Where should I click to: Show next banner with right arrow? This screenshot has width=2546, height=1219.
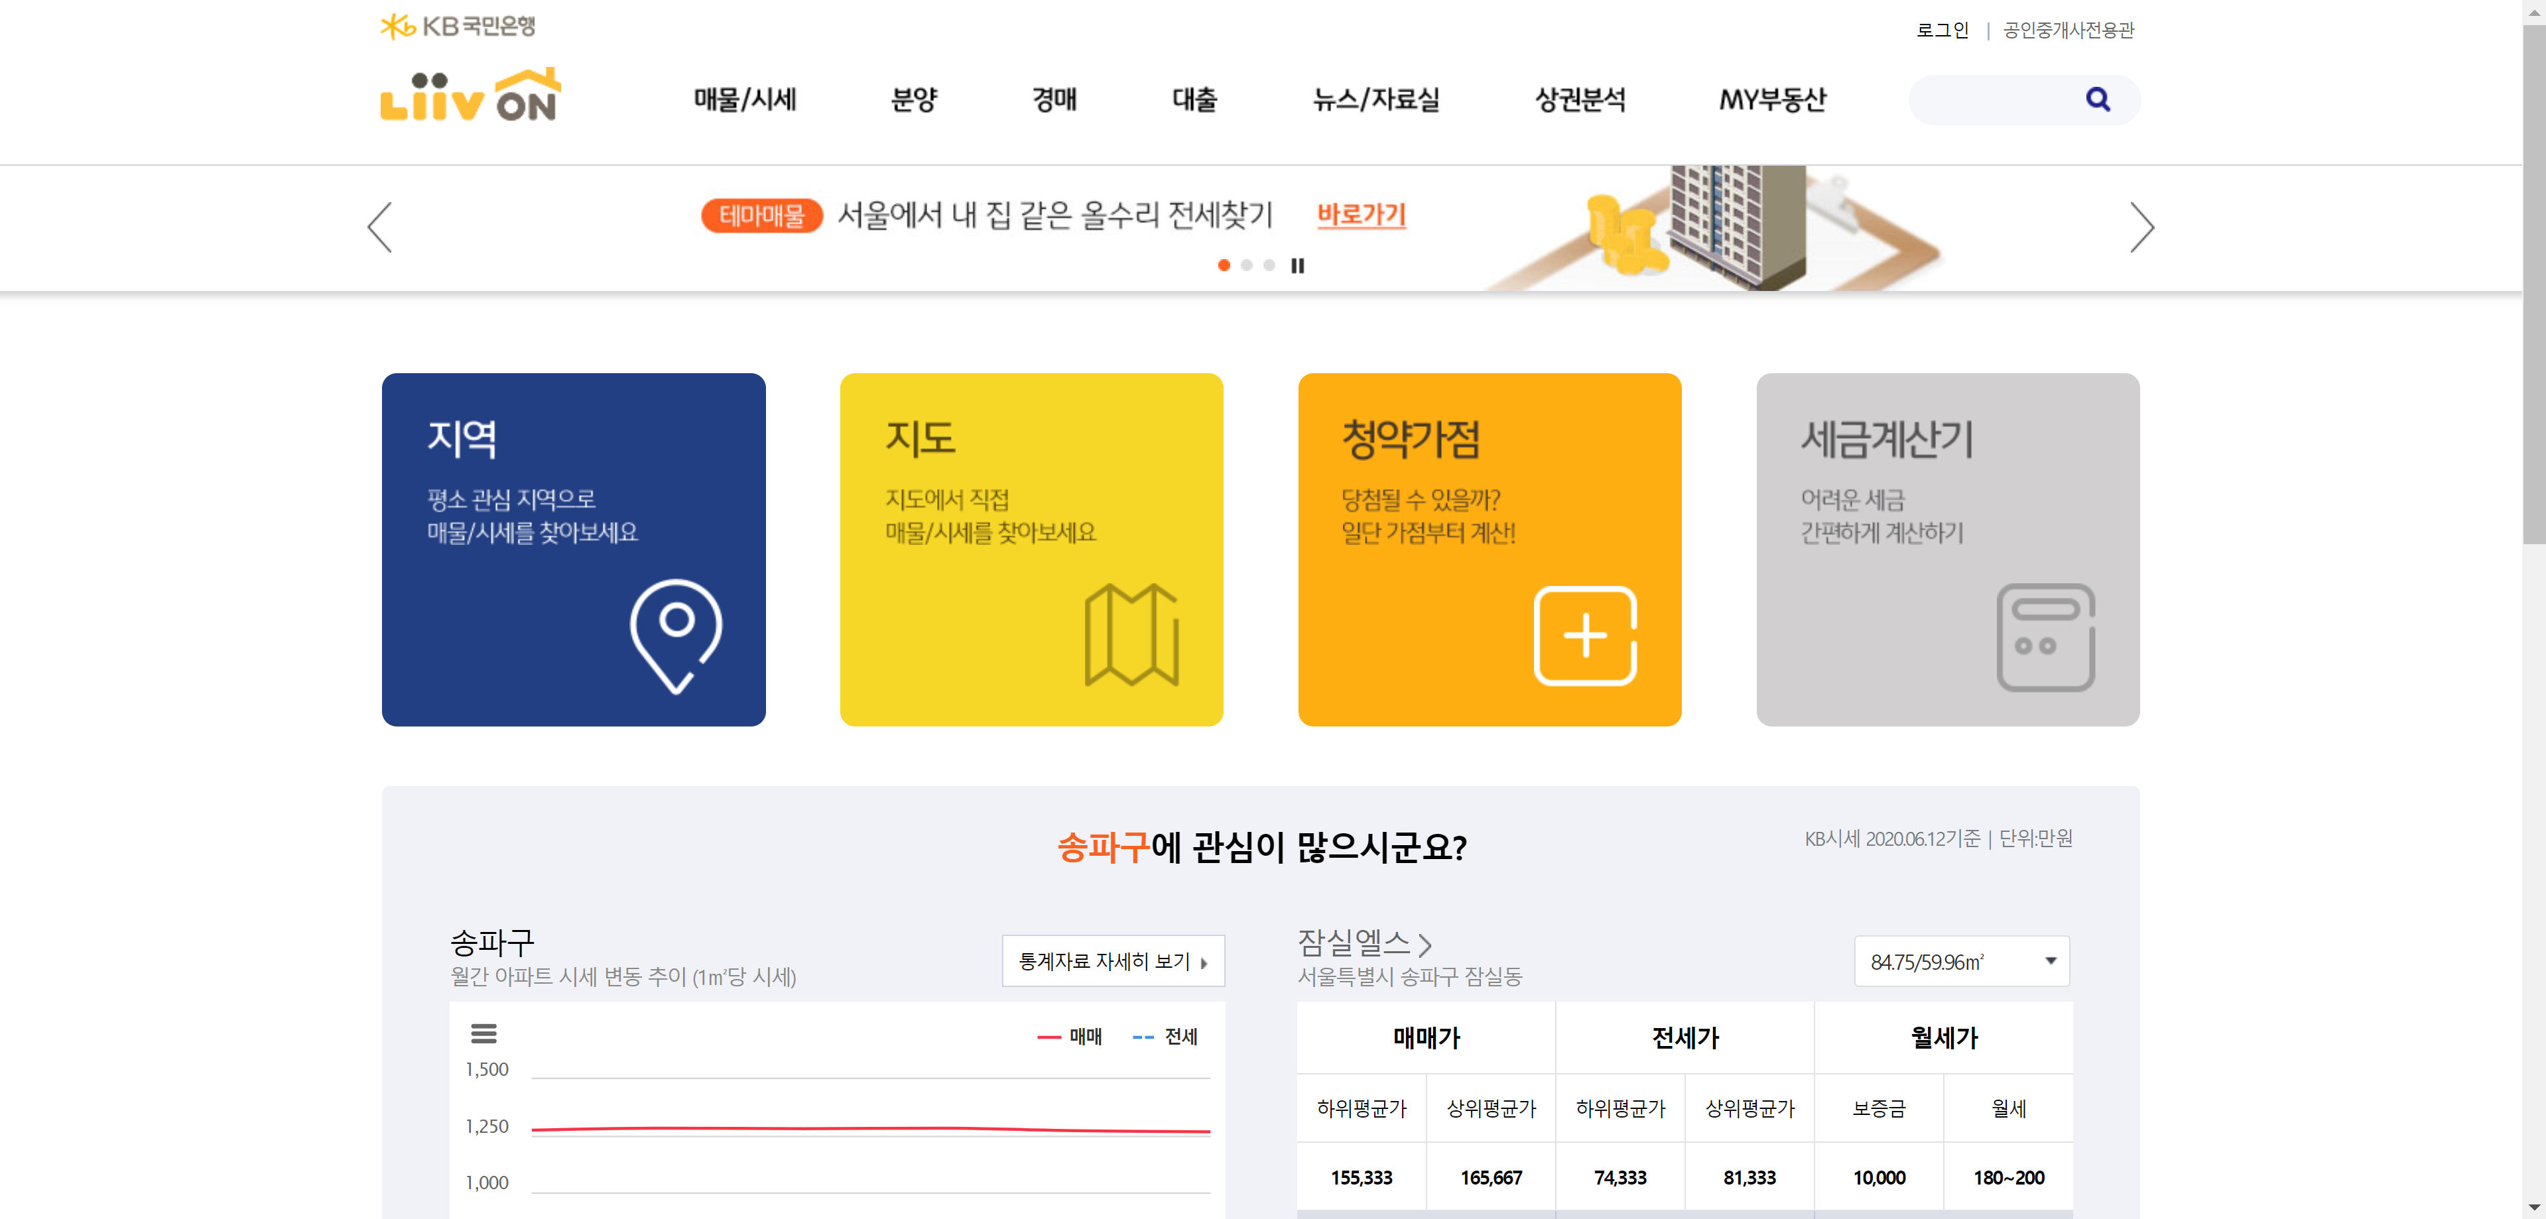2141,227
